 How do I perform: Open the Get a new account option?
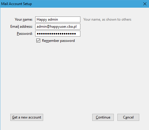coord(27,117)
